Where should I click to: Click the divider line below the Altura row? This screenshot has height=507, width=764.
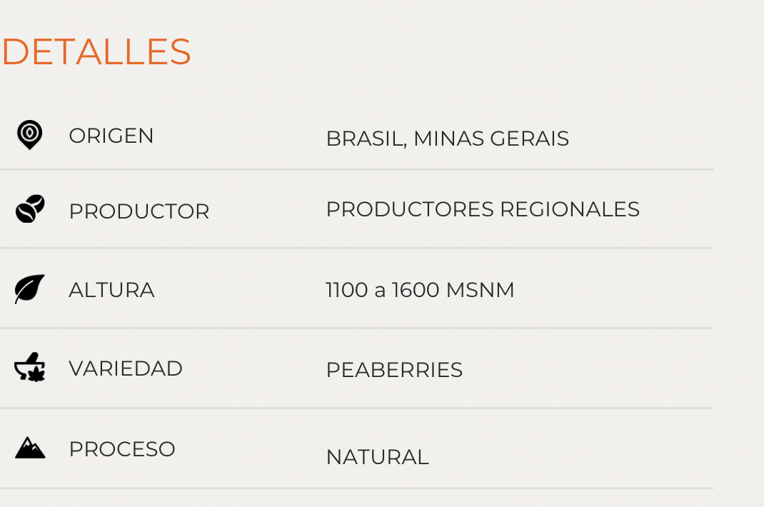click(x=357, y=328)
